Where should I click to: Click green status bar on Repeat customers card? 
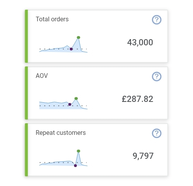26,150
